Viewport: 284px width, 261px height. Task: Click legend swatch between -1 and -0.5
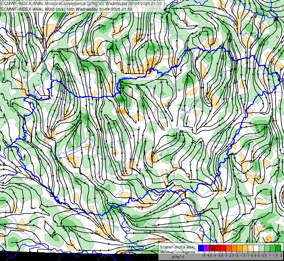coord(251,248)
